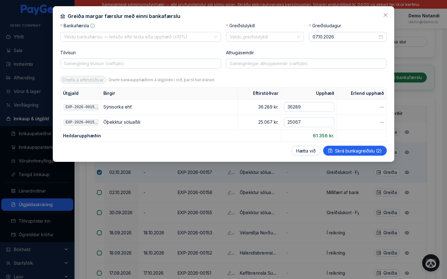Click the Upphæð field for Sýnisorka ehf.
The width and height of the screenshot is (447, 279).
(309, 107)
